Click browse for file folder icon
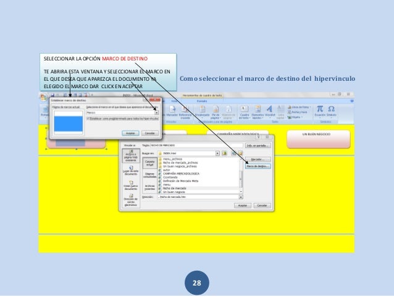This screenshot has height=304, width=394. pos(240,153)
